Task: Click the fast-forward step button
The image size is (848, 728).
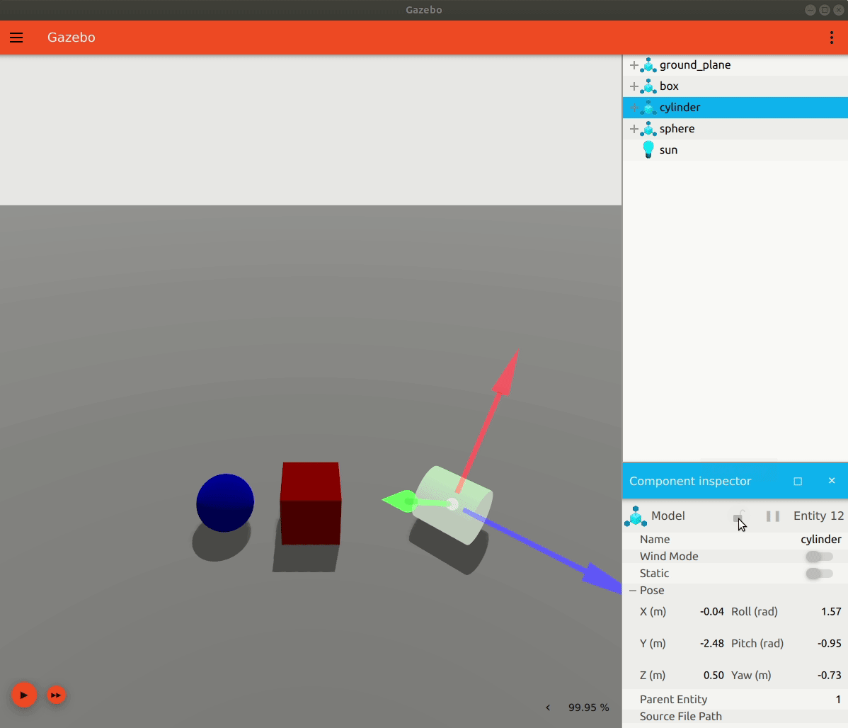Action: (x=56, y=695)
